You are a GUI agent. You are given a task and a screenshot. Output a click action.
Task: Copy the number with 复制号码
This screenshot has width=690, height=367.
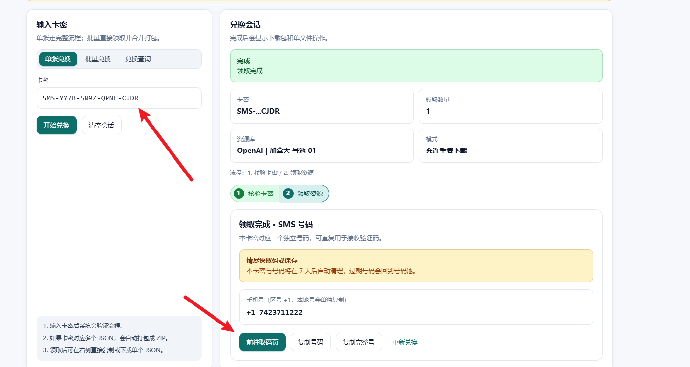pyautogui.click(x=311, y=342)
